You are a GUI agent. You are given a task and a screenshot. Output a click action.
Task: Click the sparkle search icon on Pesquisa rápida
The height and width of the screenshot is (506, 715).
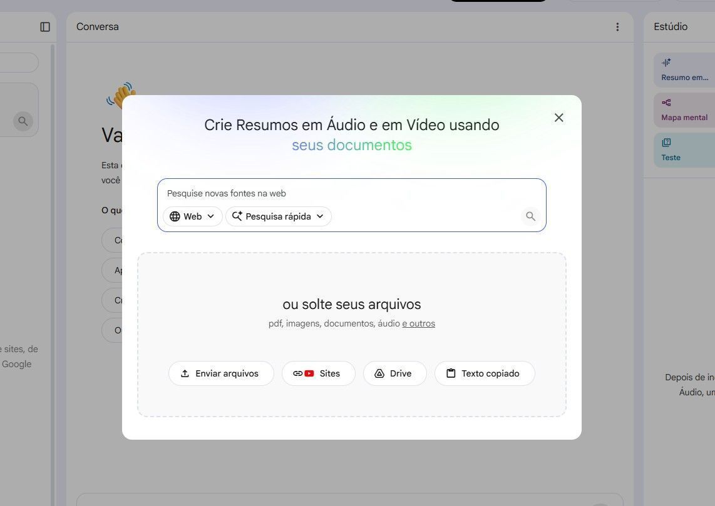(x=237, y=216)
